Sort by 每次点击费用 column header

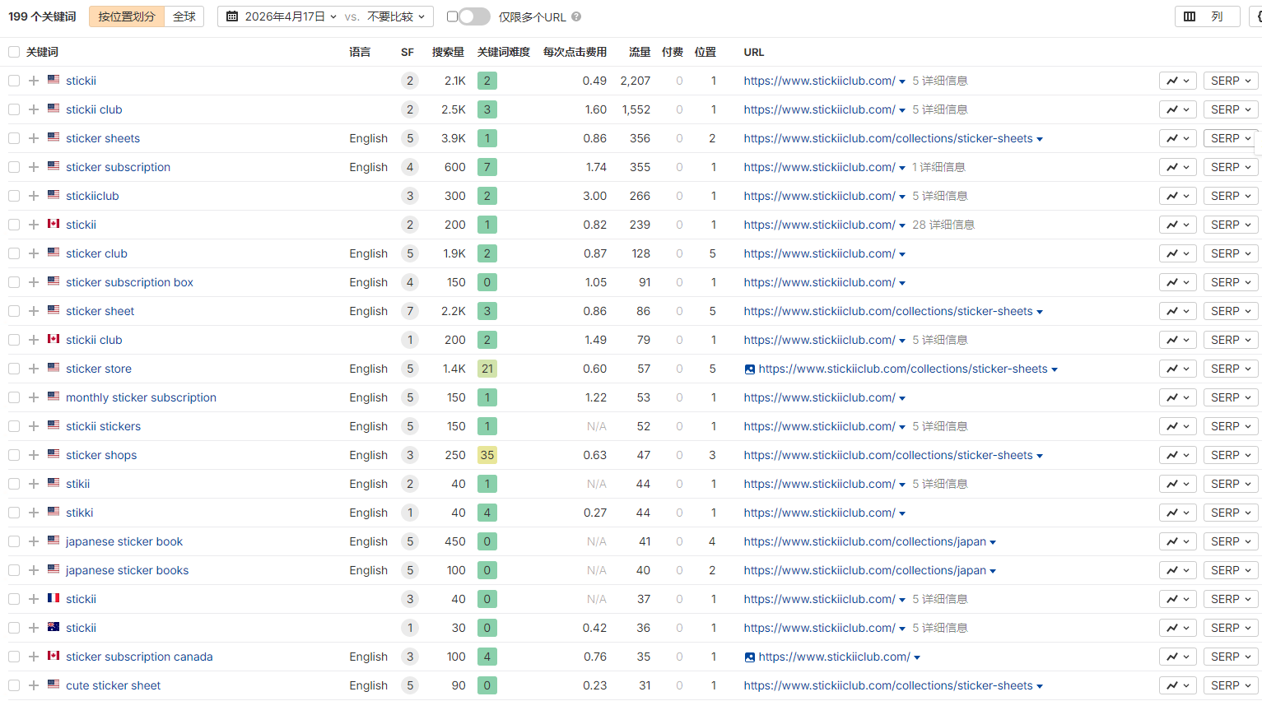[575, 52]
